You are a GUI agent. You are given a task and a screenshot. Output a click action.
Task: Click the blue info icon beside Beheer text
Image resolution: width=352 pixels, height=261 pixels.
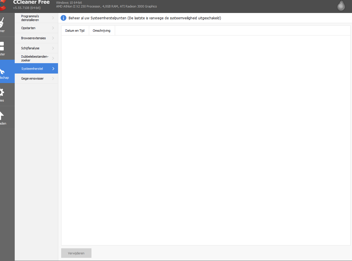click(x=63, y=18)
